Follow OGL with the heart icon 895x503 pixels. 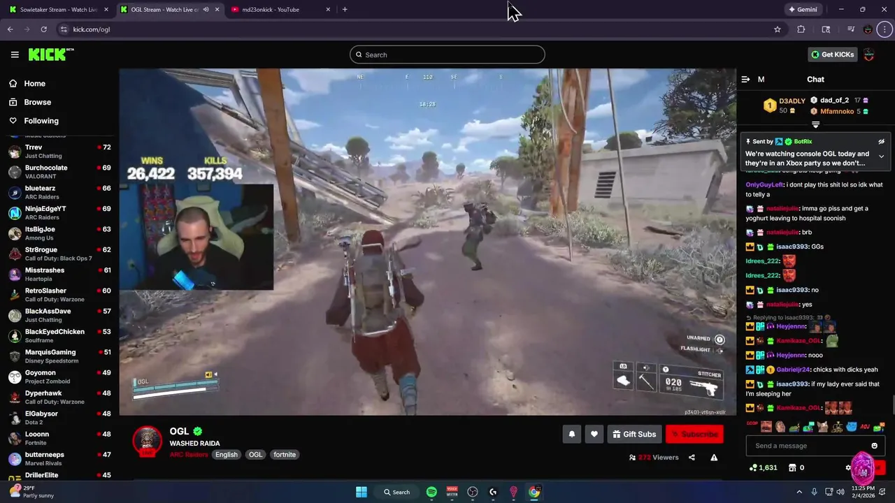(594, 434)
